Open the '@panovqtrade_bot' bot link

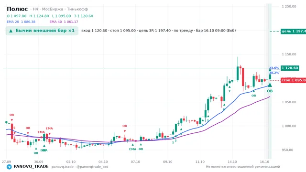92,167
